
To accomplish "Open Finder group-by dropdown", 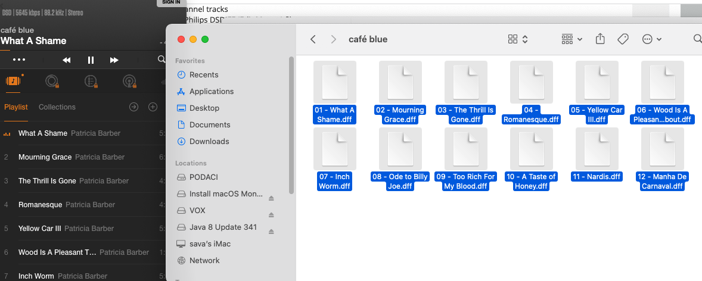I will [x=571, y=39].
